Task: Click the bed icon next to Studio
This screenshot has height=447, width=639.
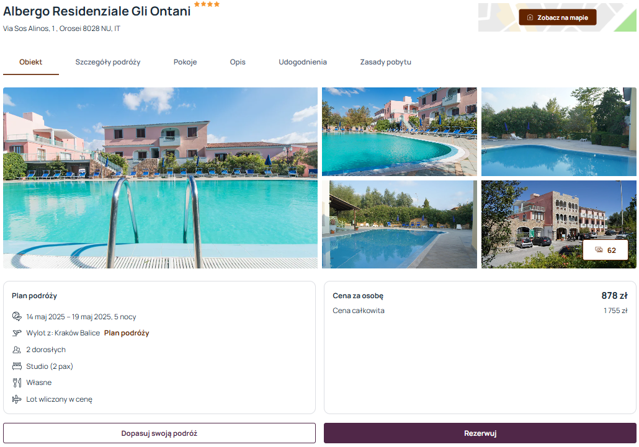Action: pyautogui.click(x=17, y=366)
